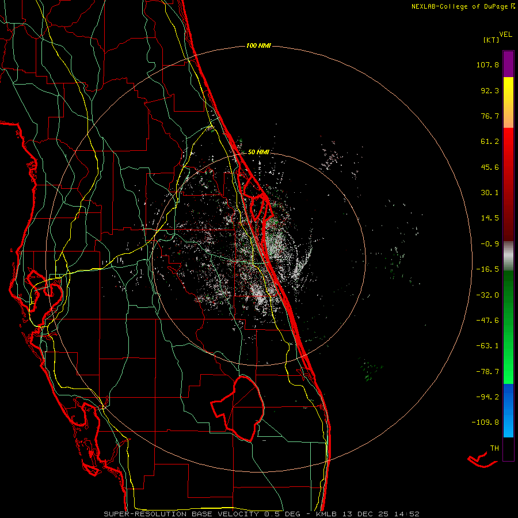518x518 pixels.
Task: Pick the blue segment of the color bar
Action: [508, 410]
